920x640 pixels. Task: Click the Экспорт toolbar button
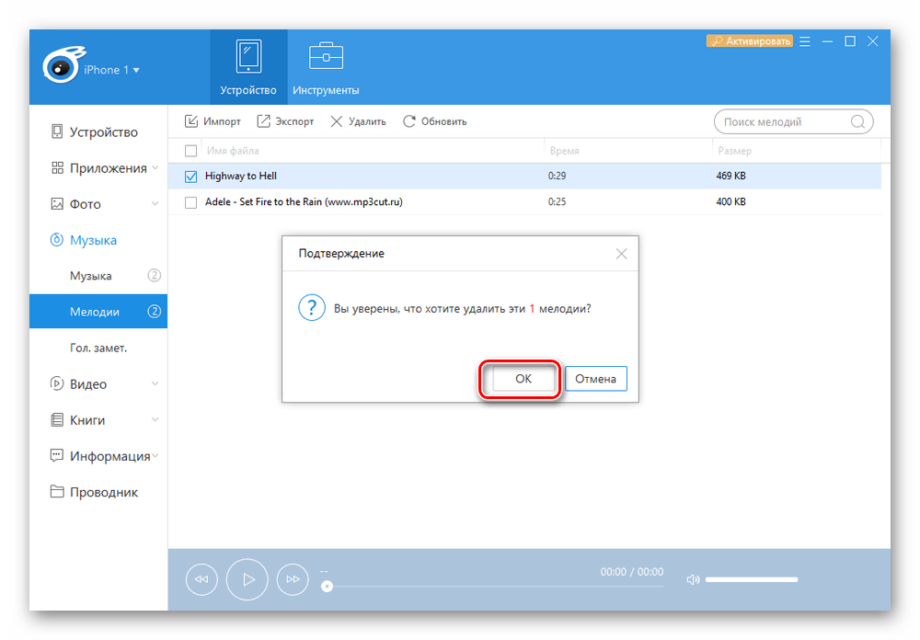click(x=285, y=121)
